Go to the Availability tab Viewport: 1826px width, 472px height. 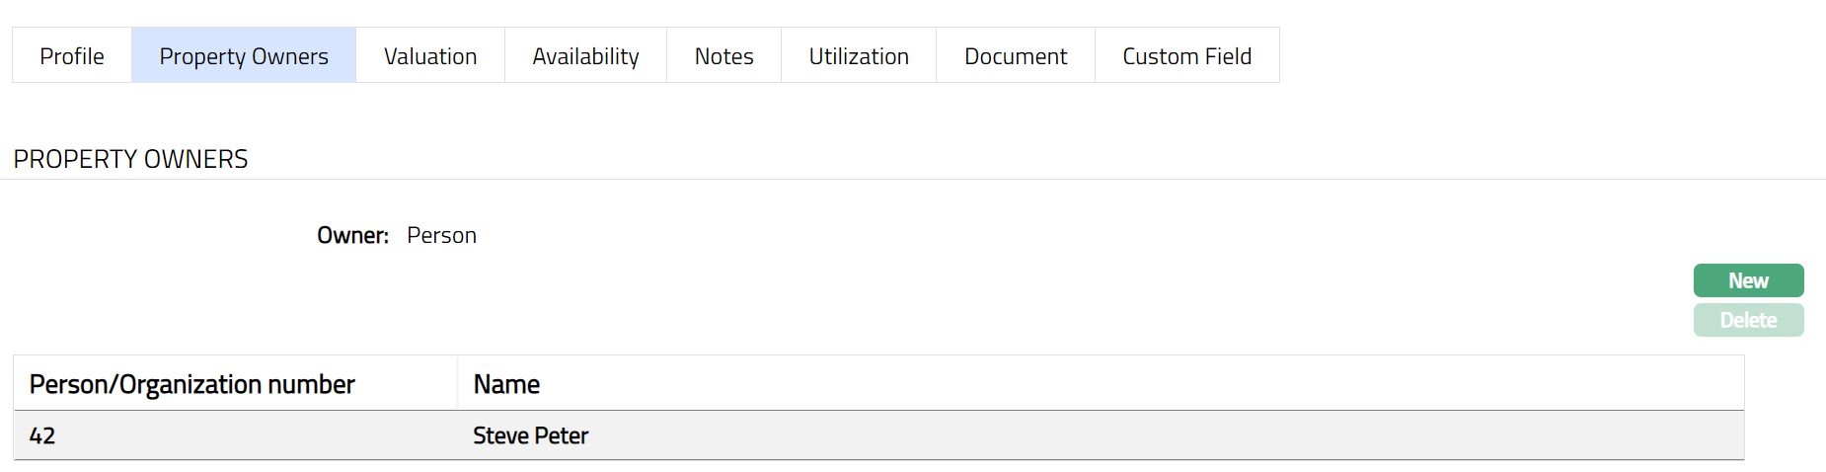point(585,56)
